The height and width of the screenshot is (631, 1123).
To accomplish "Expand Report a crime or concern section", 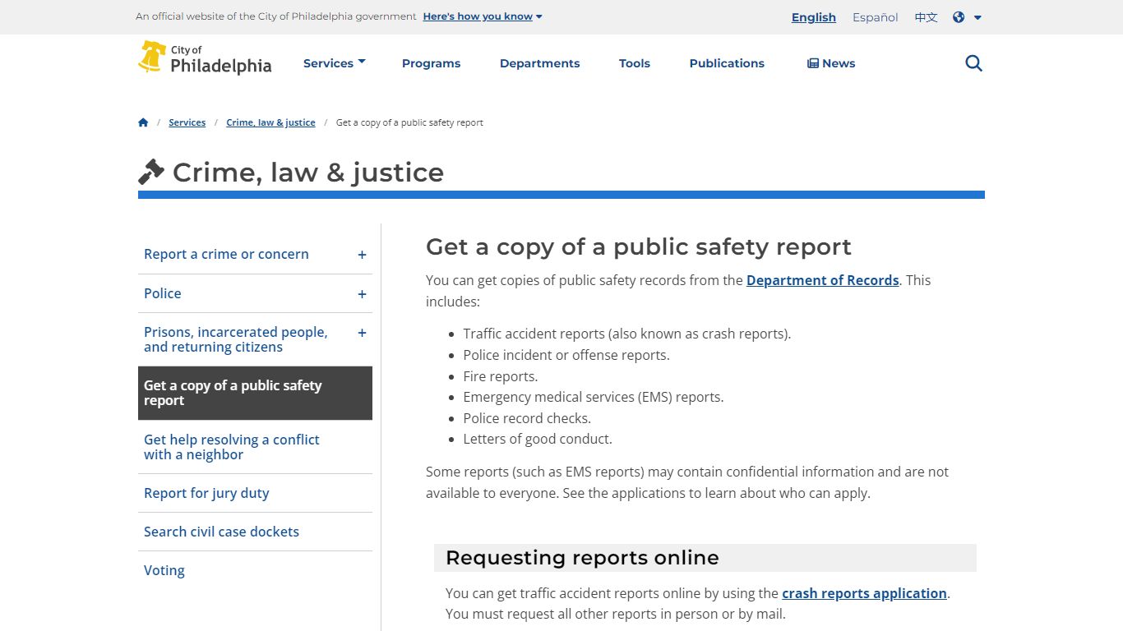I will pos(362,255).
